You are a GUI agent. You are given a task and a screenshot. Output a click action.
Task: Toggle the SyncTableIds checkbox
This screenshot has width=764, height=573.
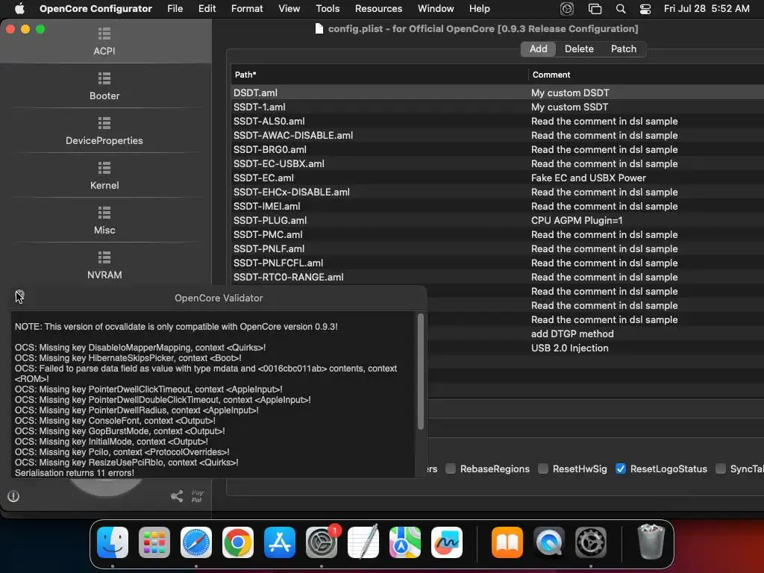(720, 469)
